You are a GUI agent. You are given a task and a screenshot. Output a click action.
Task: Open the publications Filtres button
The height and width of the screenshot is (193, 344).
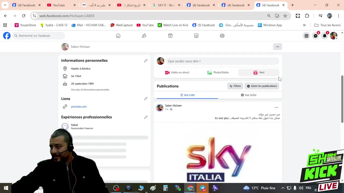pos(235,86)
